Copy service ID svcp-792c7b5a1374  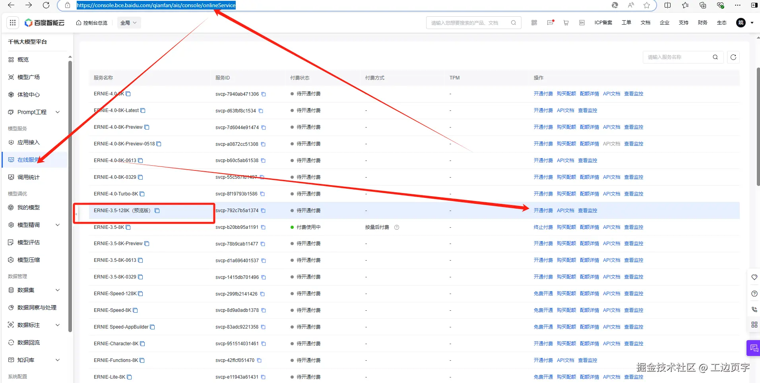coord(263,211)
